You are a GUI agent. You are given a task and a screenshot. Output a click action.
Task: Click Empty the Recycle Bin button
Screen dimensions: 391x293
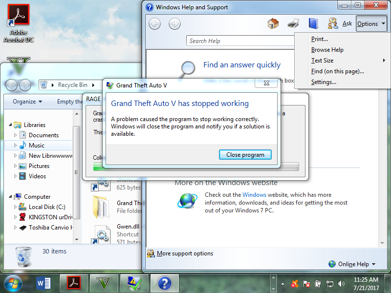coord(70,102)
